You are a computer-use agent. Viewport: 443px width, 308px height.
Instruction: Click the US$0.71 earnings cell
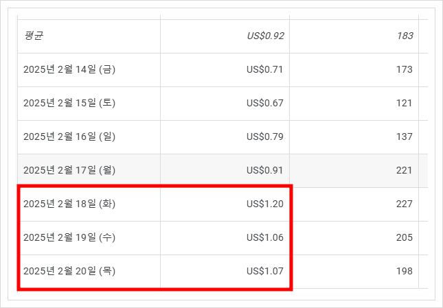pos(265,69)
